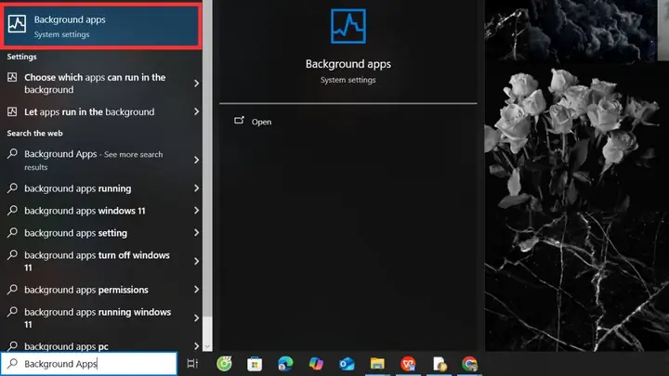Click the taskbar search box with Background Apps
The width and height of the screenshot is (669, 376).
point(89,364)
